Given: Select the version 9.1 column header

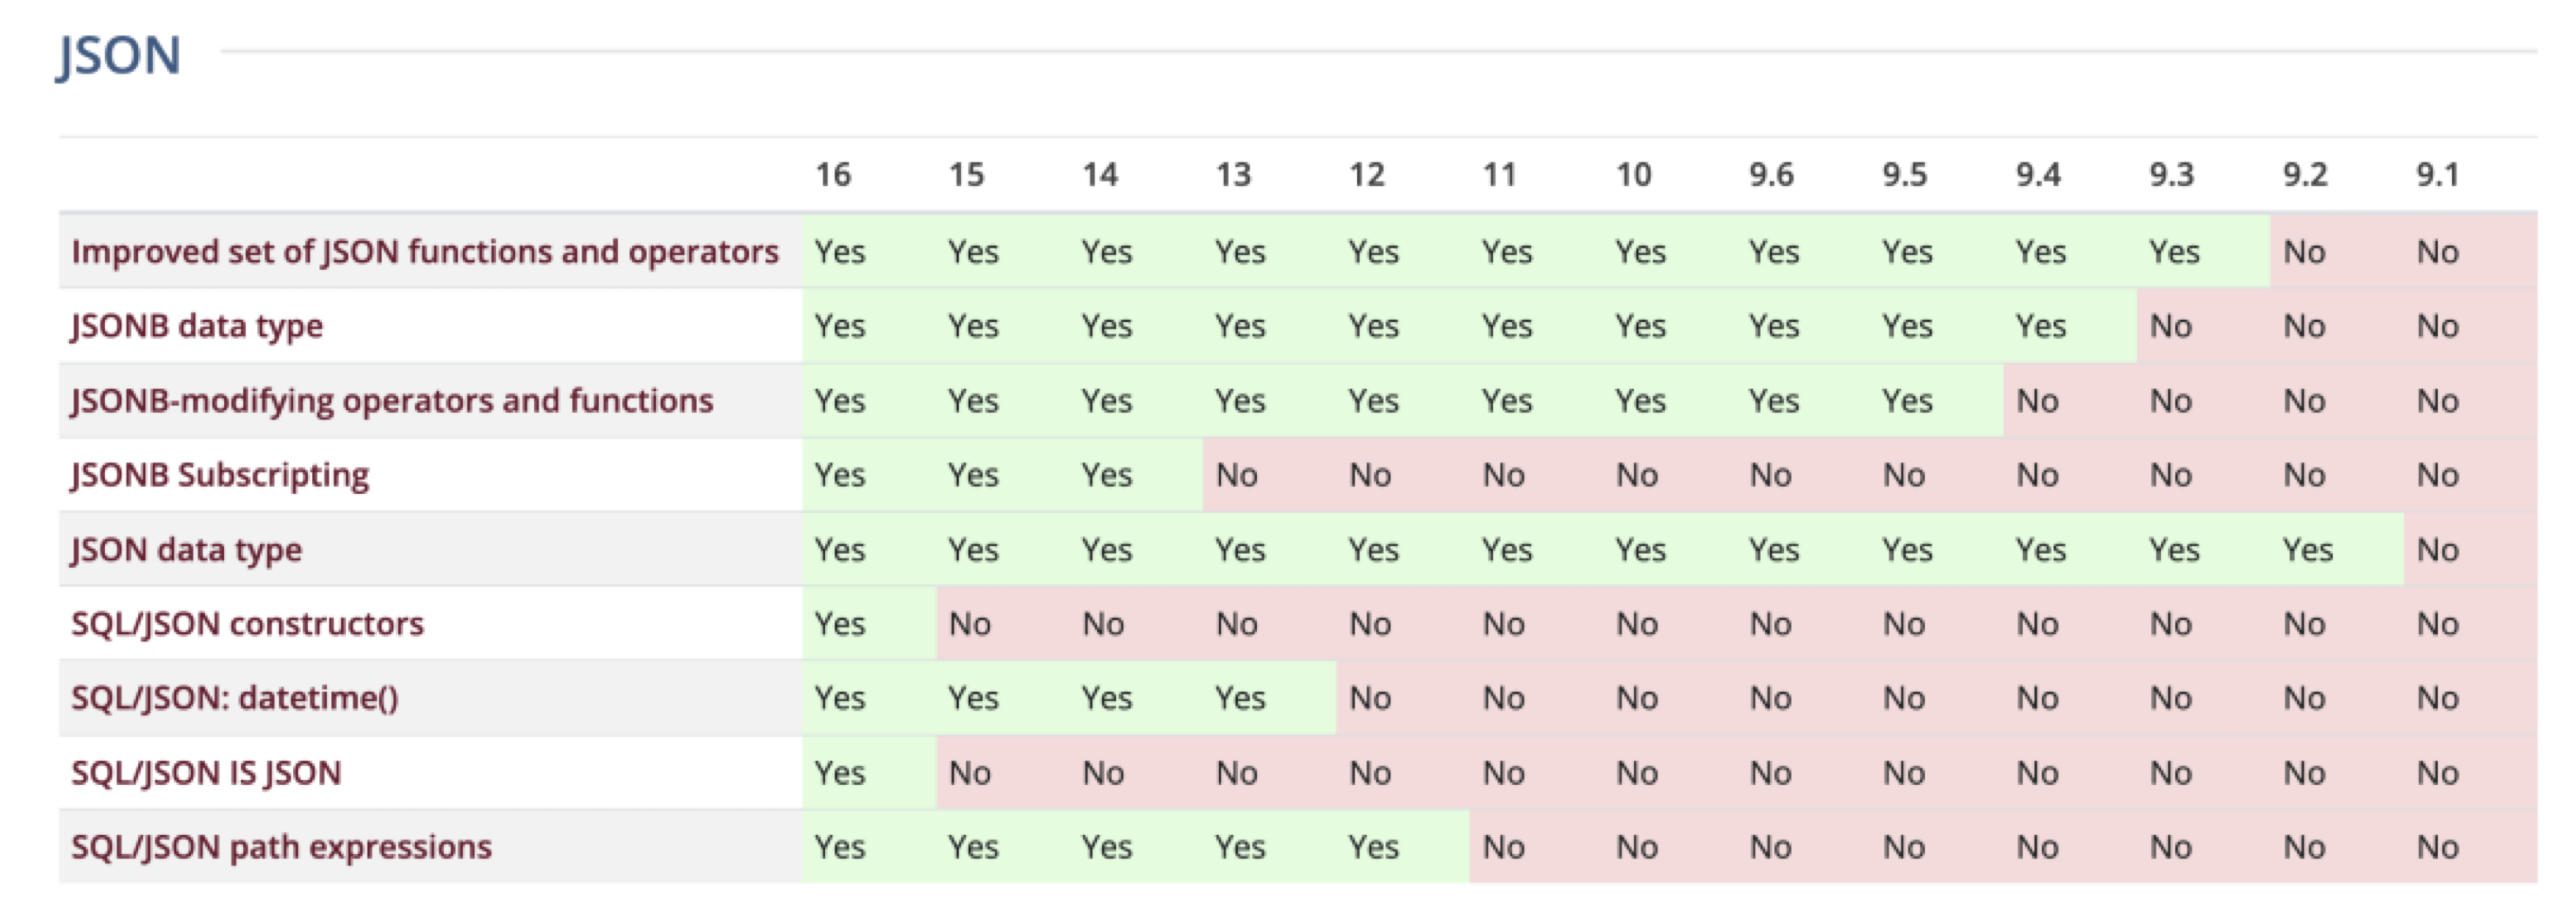Looking at the screenshot, I should point(2437,175).
